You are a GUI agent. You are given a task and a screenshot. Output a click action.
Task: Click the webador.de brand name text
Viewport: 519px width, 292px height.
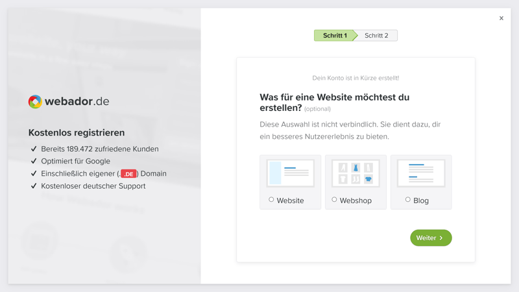77,101
